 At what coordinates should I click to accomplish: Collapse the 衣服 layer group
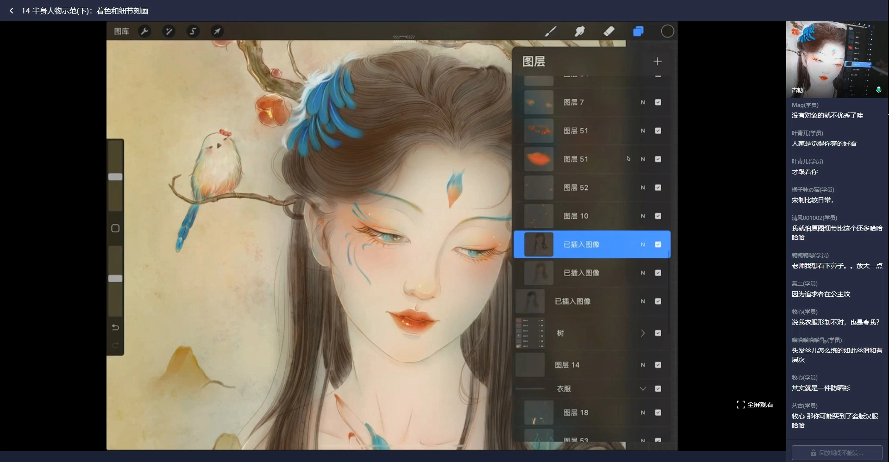pos(643,389)
